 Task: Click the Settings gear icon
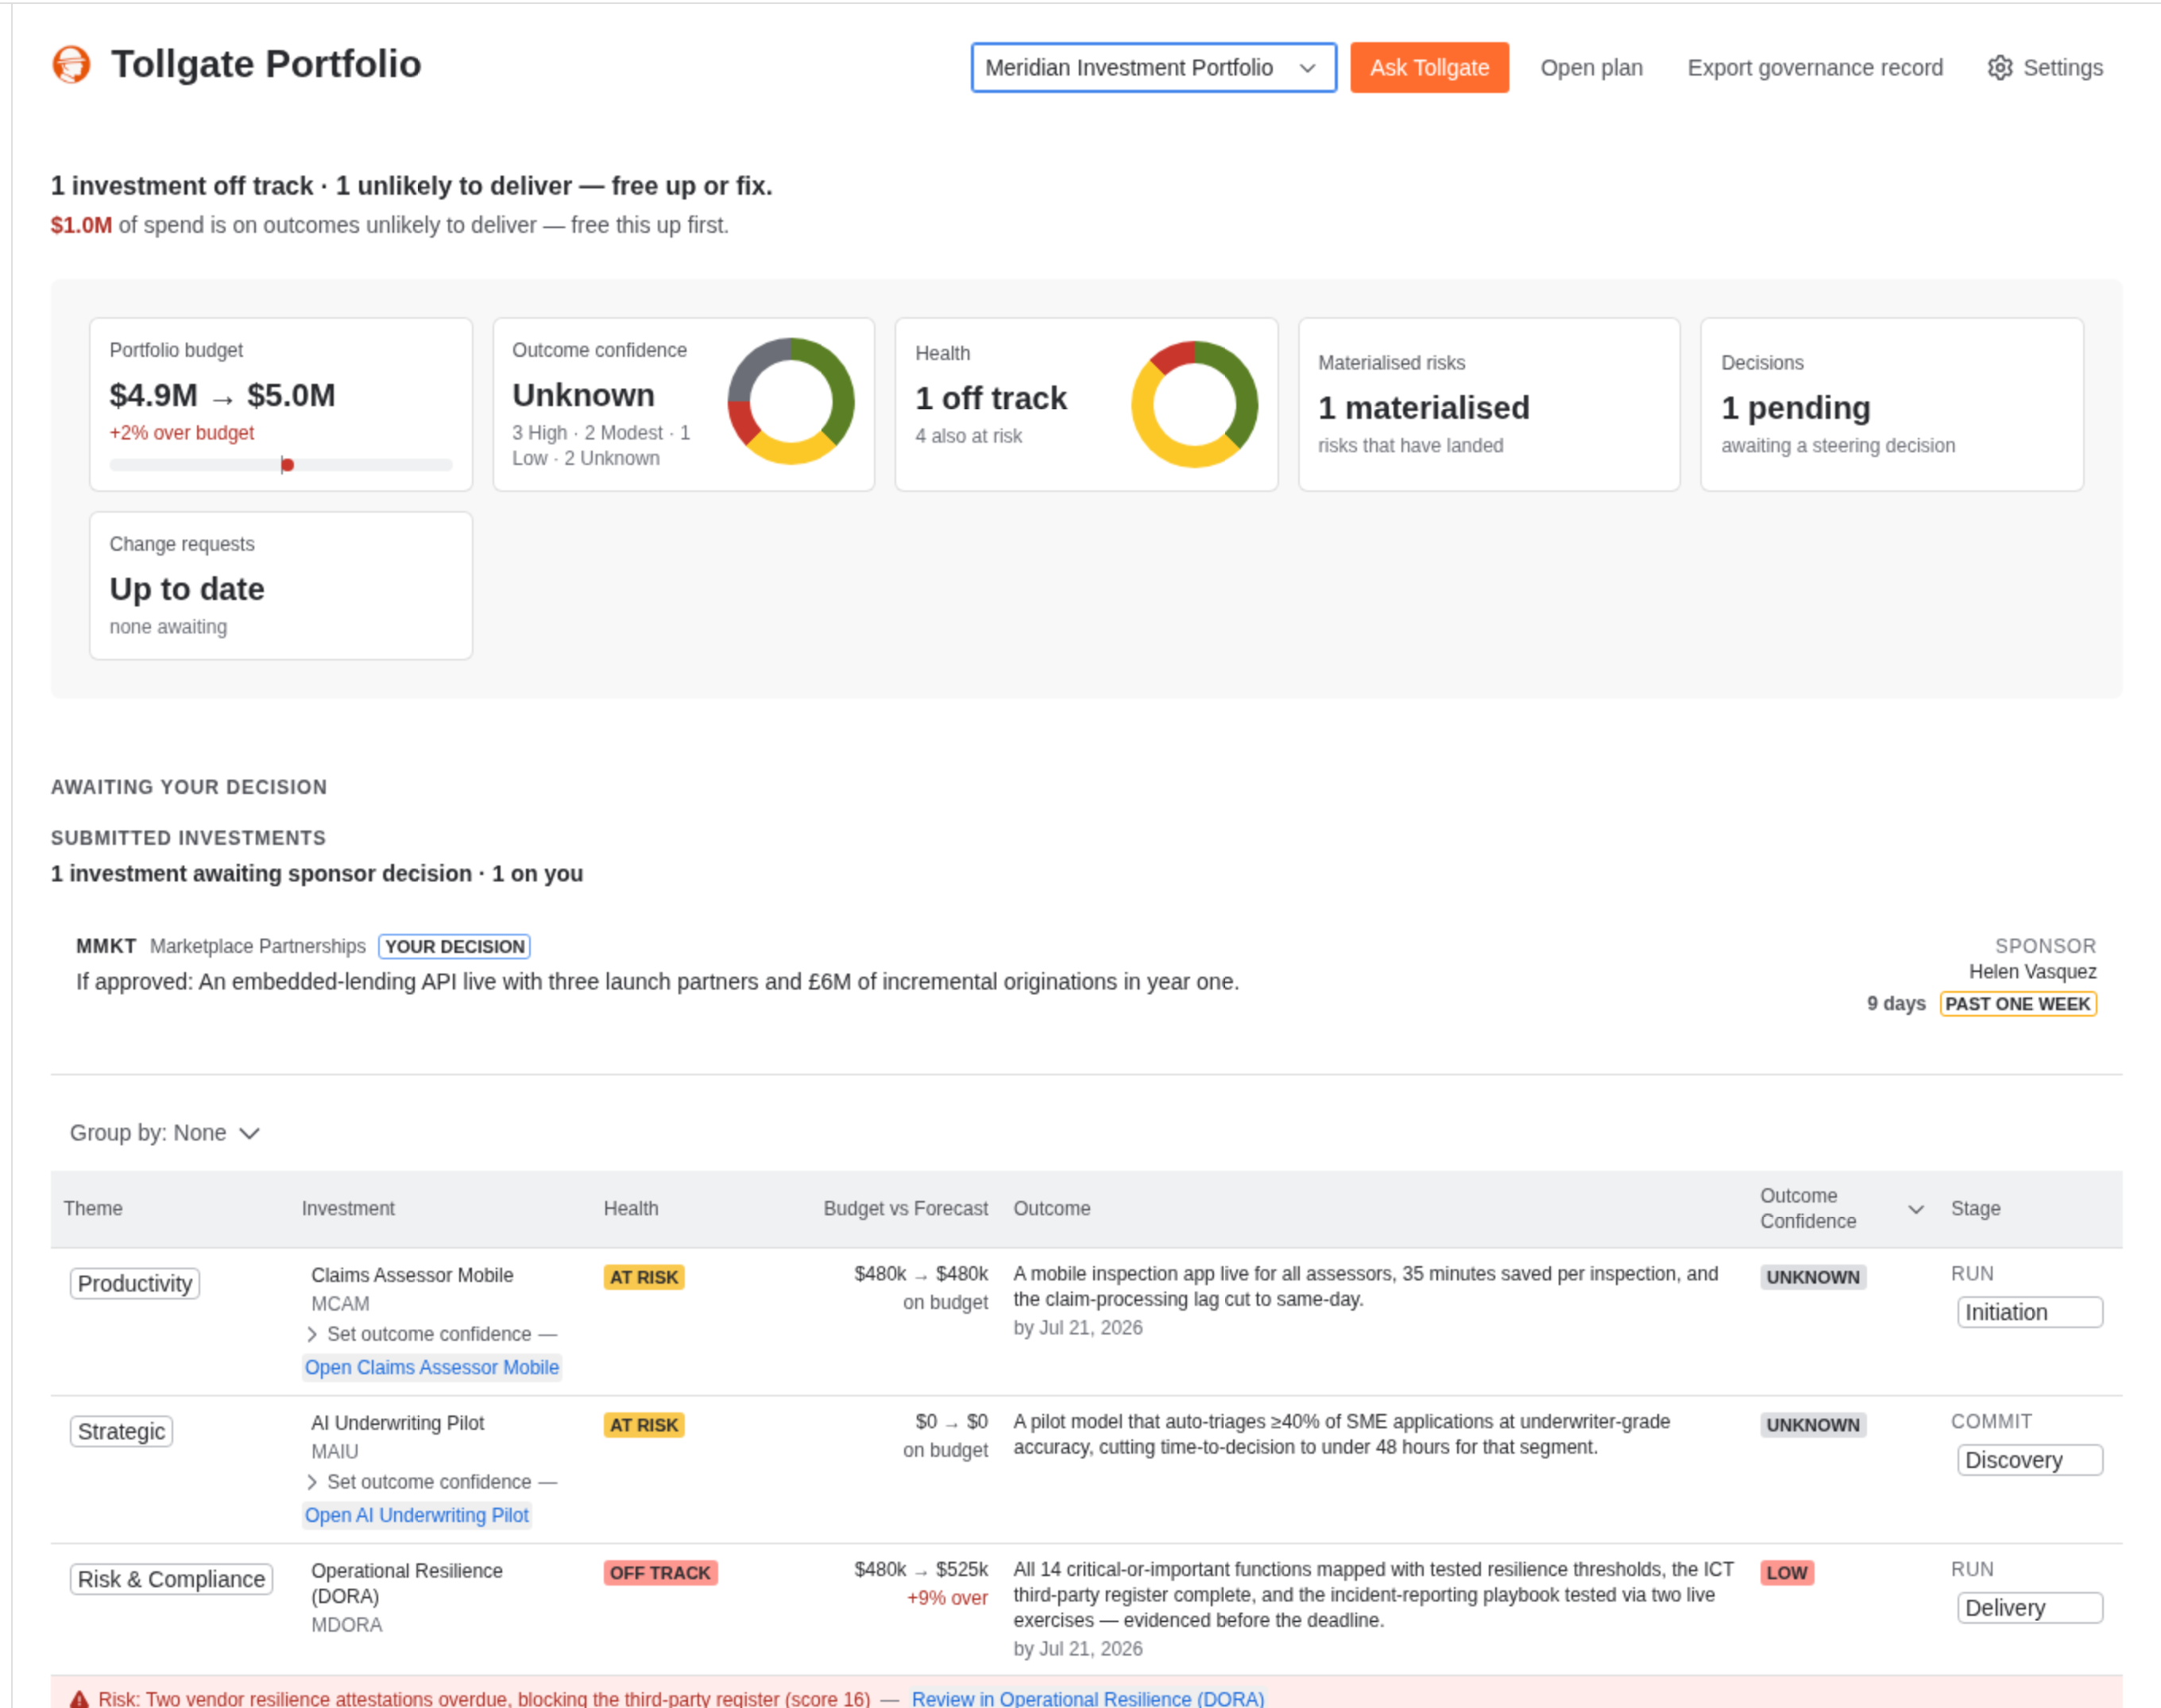(x=1999, y=68)
